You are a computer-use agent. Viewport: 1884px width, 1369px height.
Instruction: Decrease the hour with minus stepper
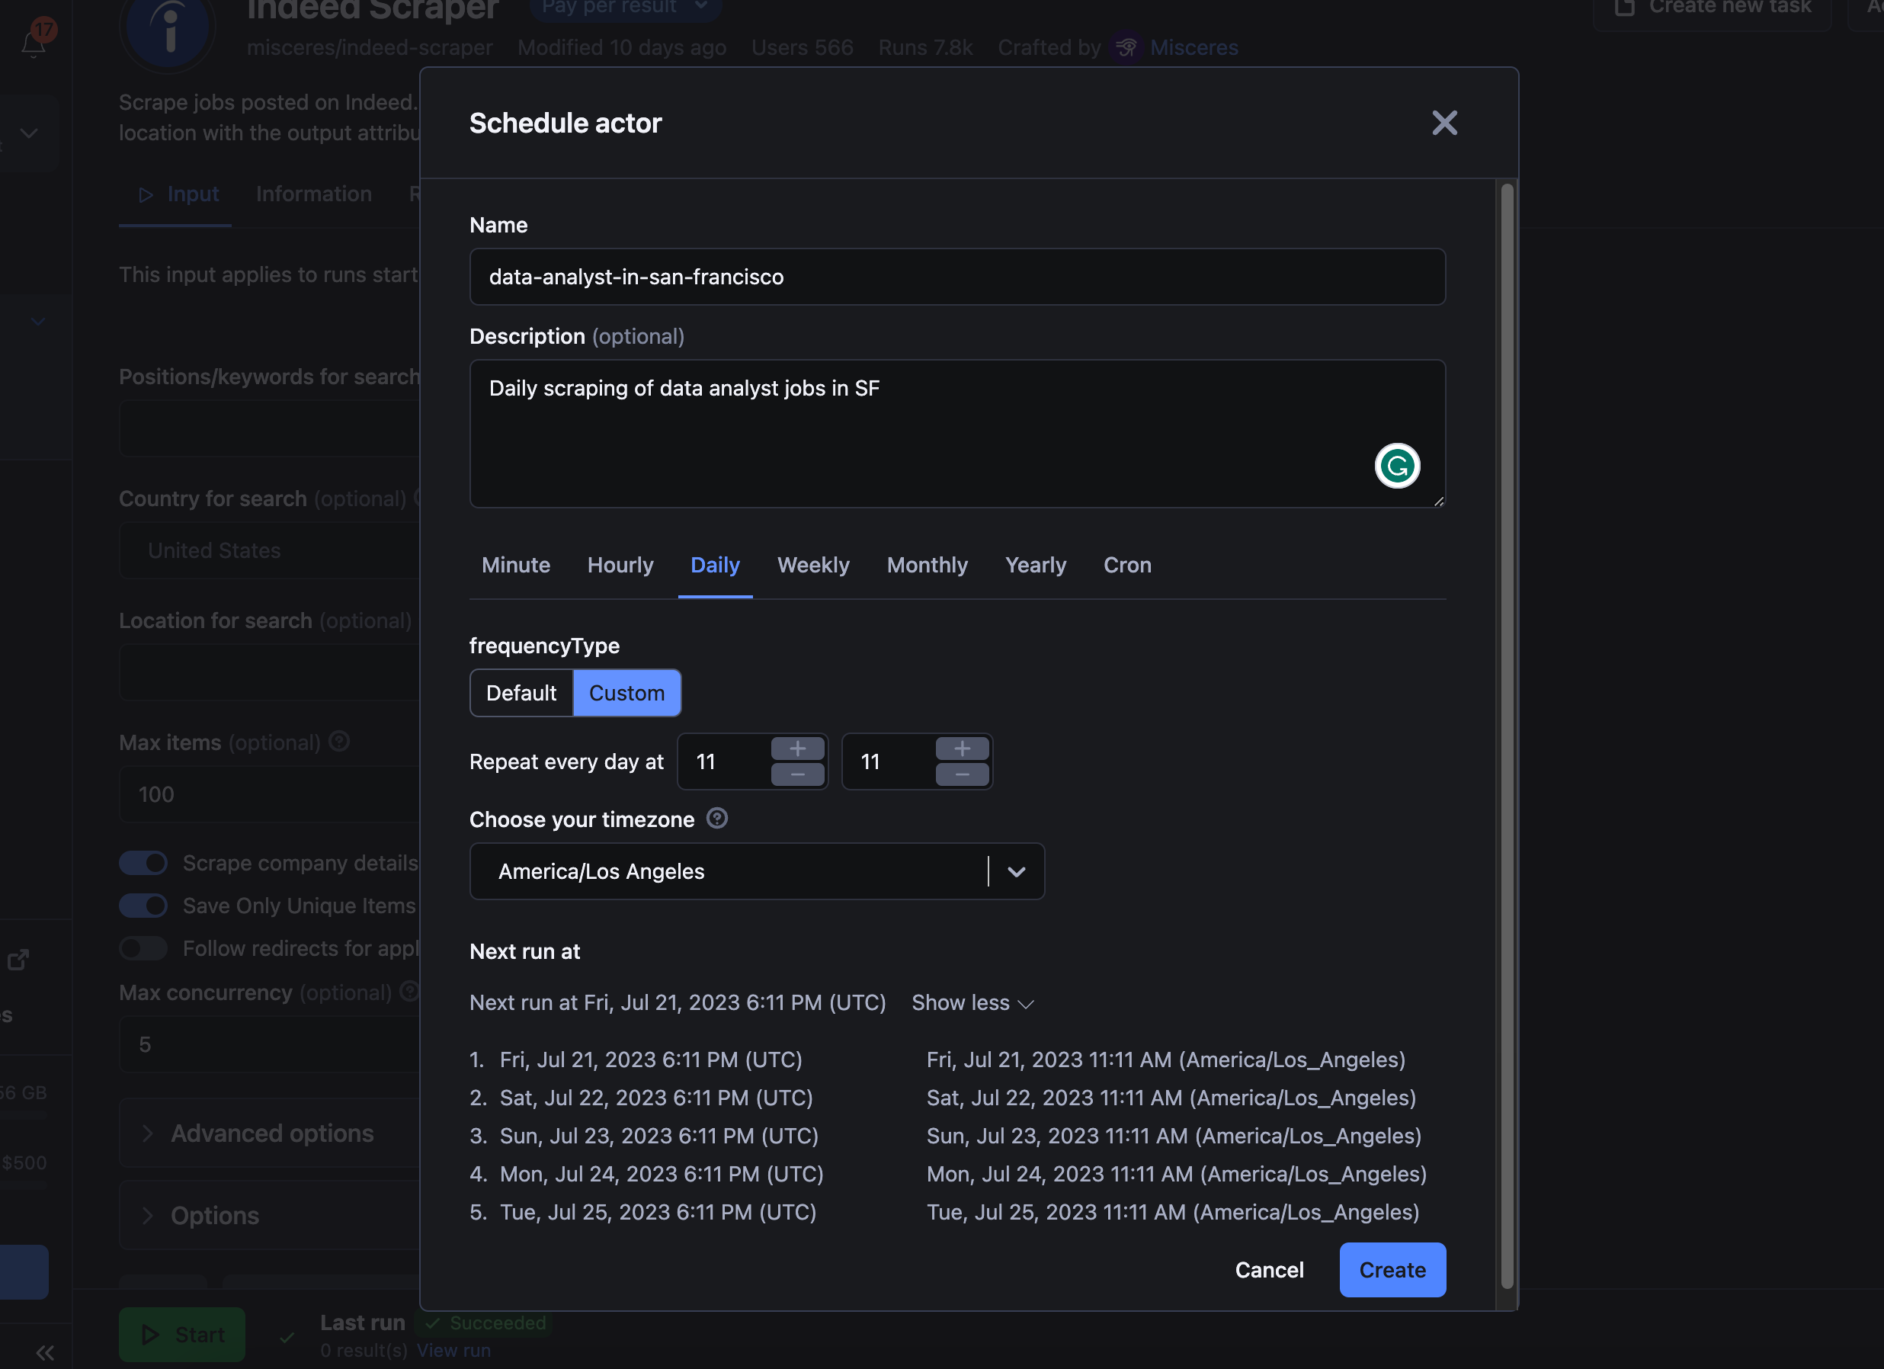click(796, 774)
